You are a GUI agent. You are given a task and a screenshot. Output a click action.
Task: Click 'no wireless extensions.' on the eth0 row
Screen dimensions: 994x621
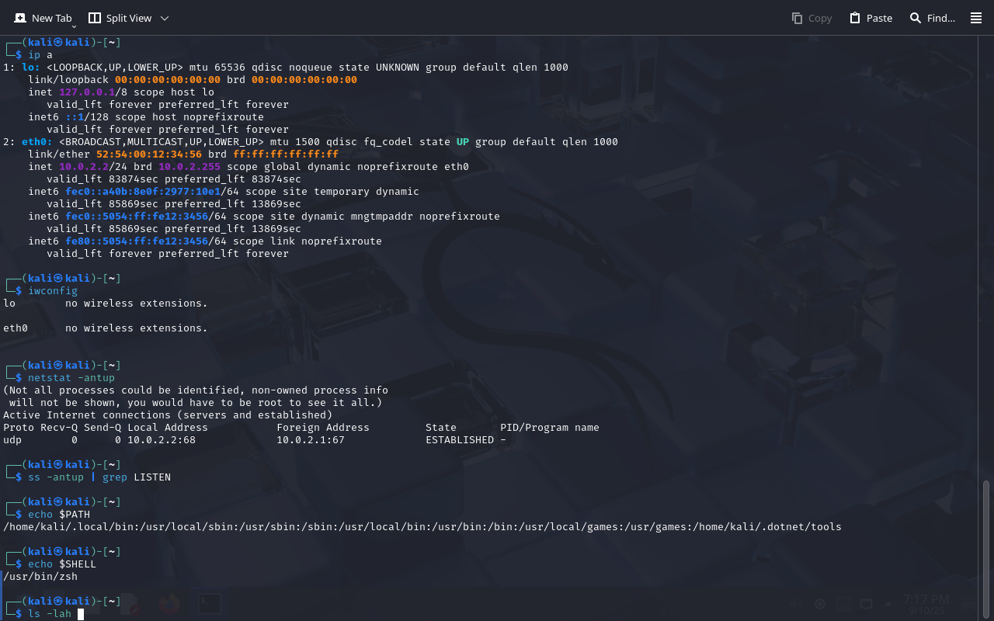pyautogui.click(x=137, y=328)
